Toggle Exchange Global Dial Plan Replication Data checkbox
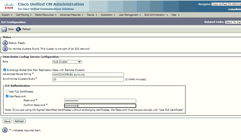The height and width of the screenshot is (140, 241). coord(5,70)
